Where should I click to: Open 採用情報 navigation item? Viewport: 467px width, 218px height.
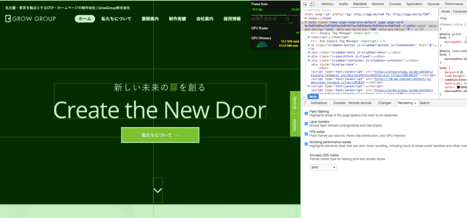pos(232,19)
